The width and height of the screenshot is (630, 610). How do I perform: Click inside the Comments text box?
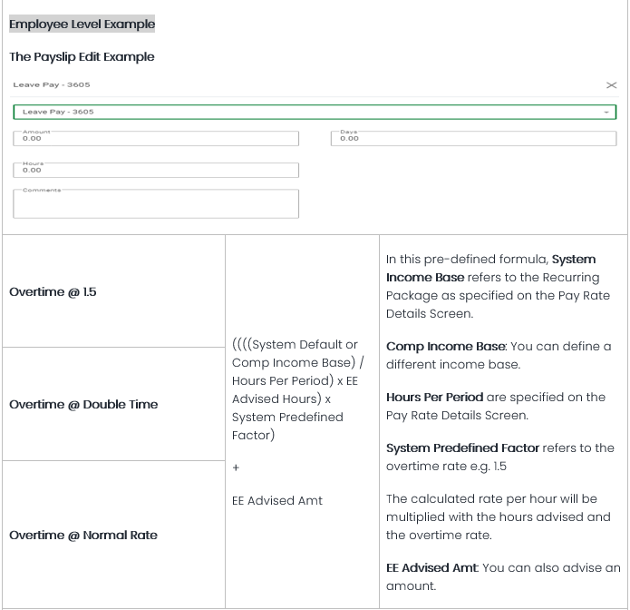point(156,203)
